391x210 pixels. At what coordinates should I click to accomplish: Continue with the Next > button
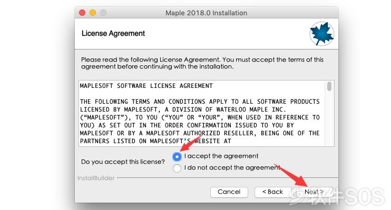pos(314,192)
